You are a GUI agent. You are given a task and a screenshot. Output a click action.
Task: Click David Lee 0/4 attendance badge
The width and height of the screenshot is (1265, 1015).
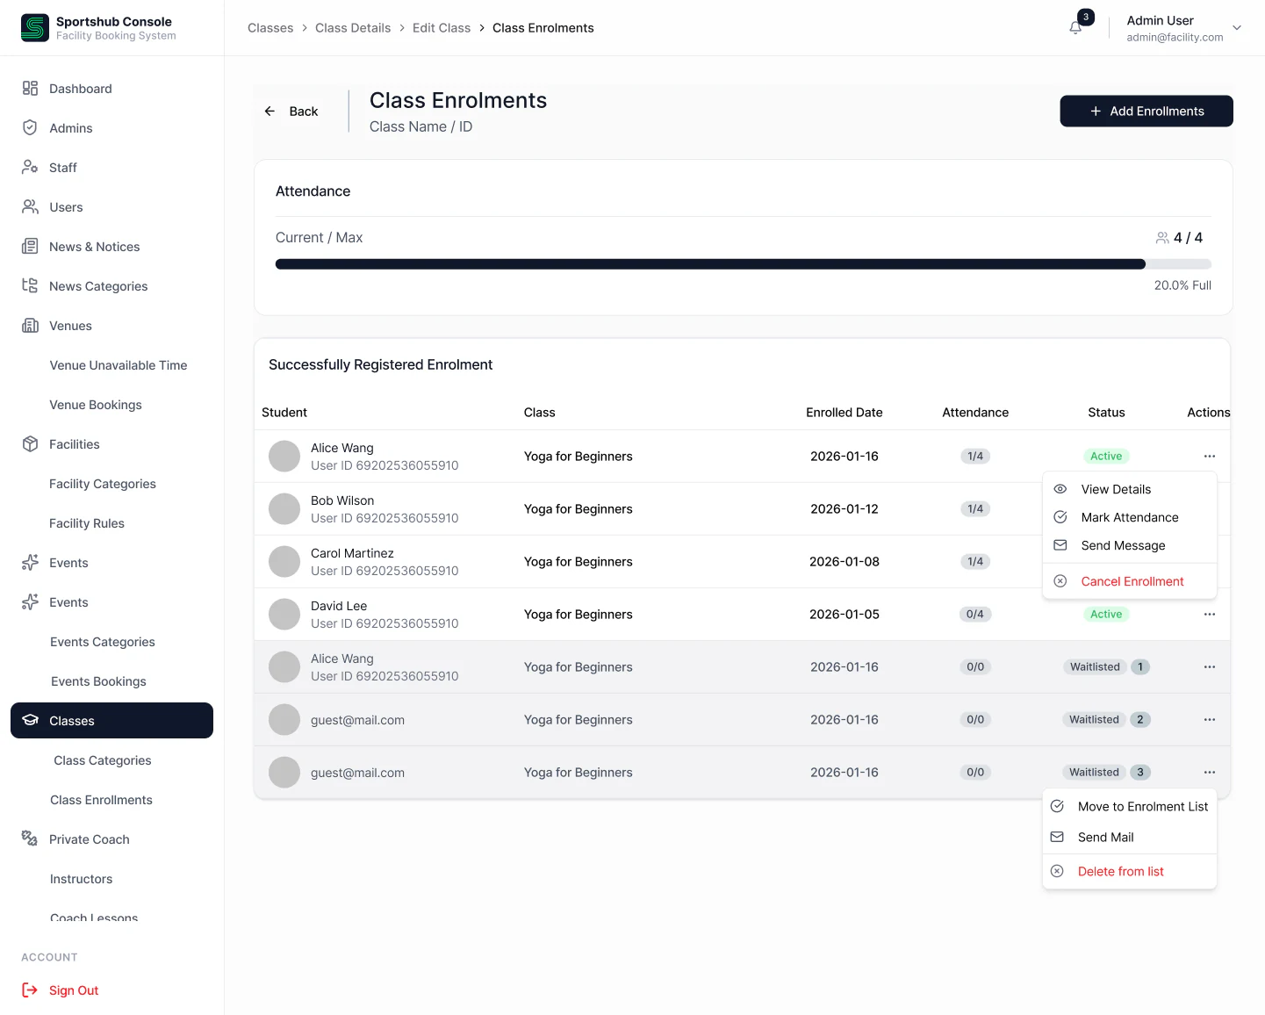[x=975, y=615]
